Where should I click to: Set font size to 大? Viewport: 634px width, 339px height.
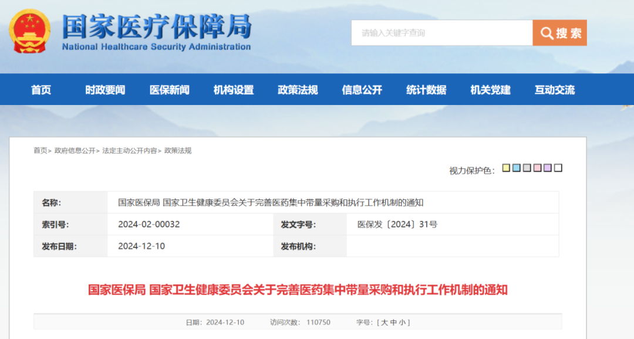click(384, 323)
